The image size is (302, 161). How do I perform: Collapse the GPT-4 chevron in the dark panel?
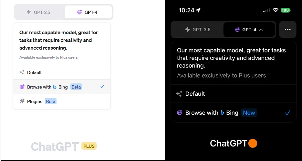click(261, 30)
